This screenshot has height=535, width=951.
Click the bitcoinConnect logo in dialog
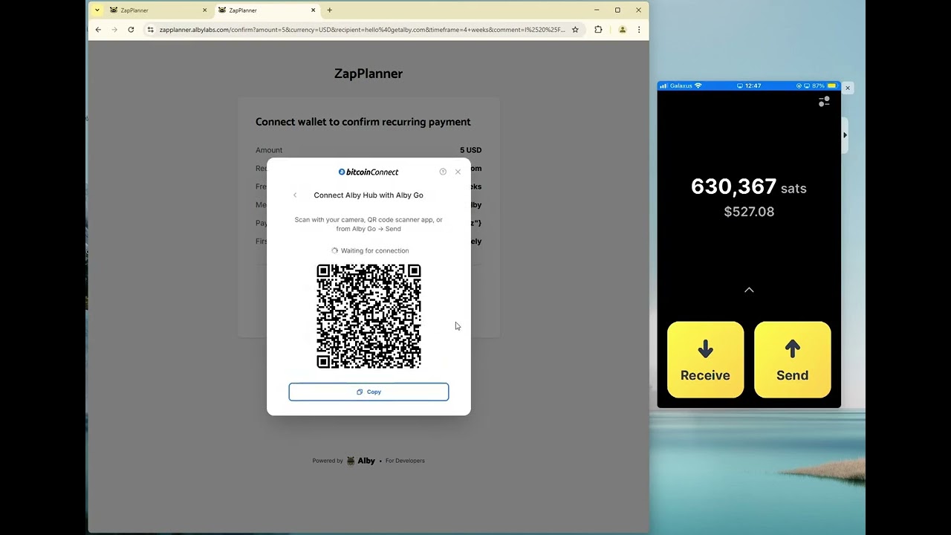[x=369, y=172]
